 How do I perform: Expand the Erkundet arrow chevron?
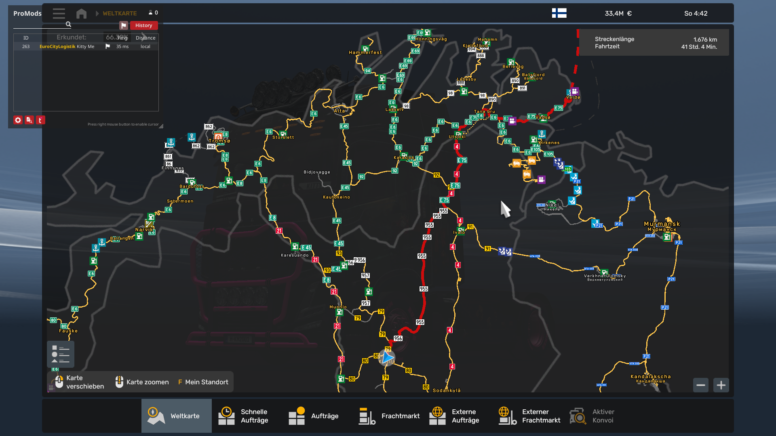point(144,37)
